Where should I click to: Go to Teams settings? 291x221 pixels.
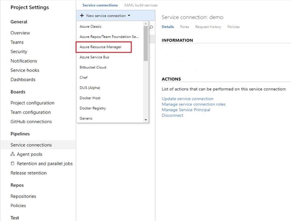click(17, 42)
